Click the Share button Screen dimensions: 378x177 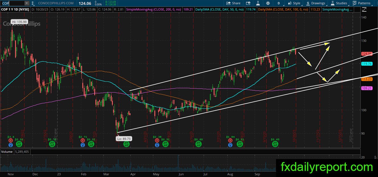tap(233, 3)
